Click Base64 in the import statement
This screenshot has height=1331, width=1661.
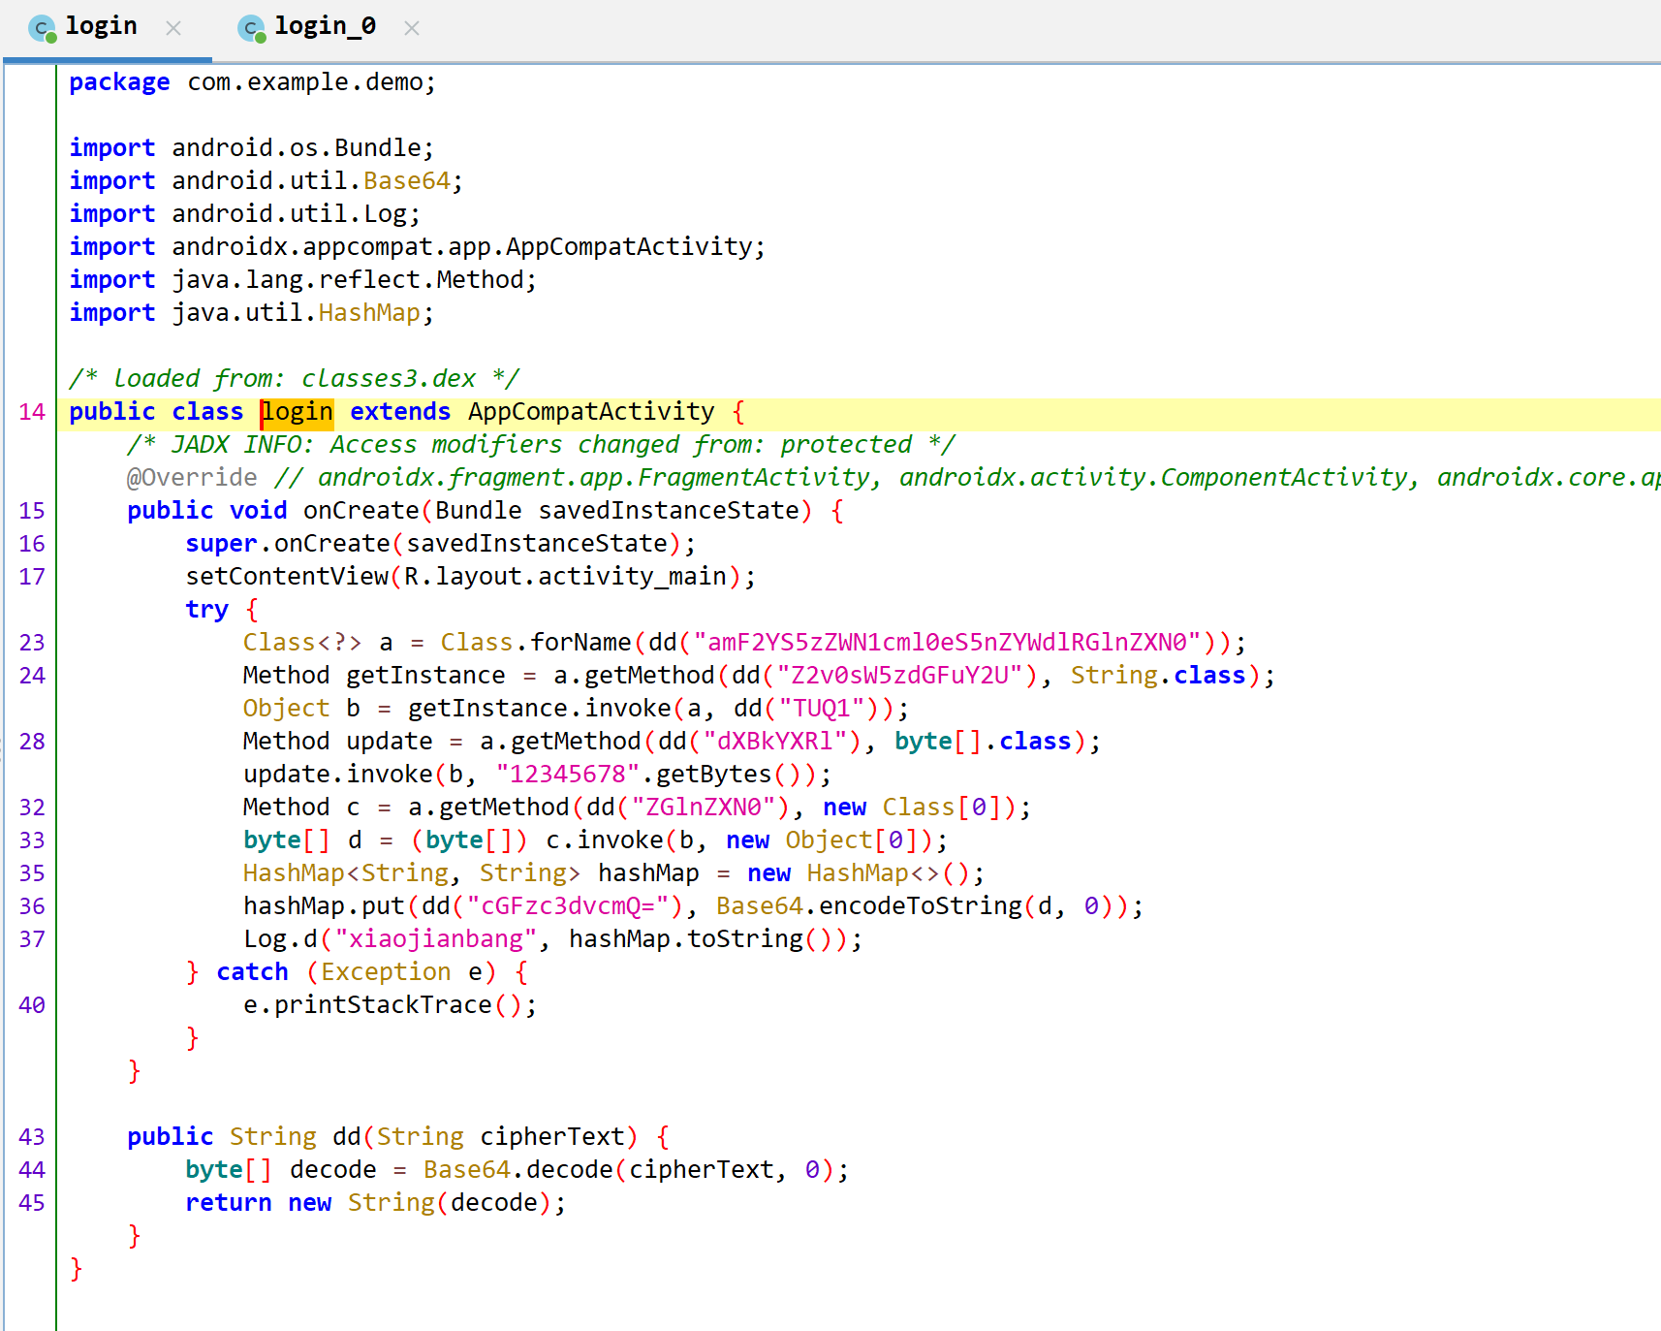[x=407, y=181]
